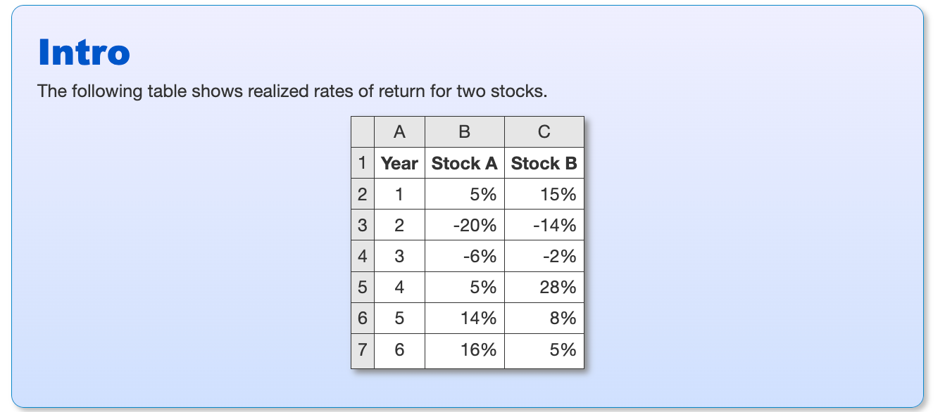The height and width of the screenshot is (412, 945).
Task: Select the cell showing 15%
Action: click(544, 194)
